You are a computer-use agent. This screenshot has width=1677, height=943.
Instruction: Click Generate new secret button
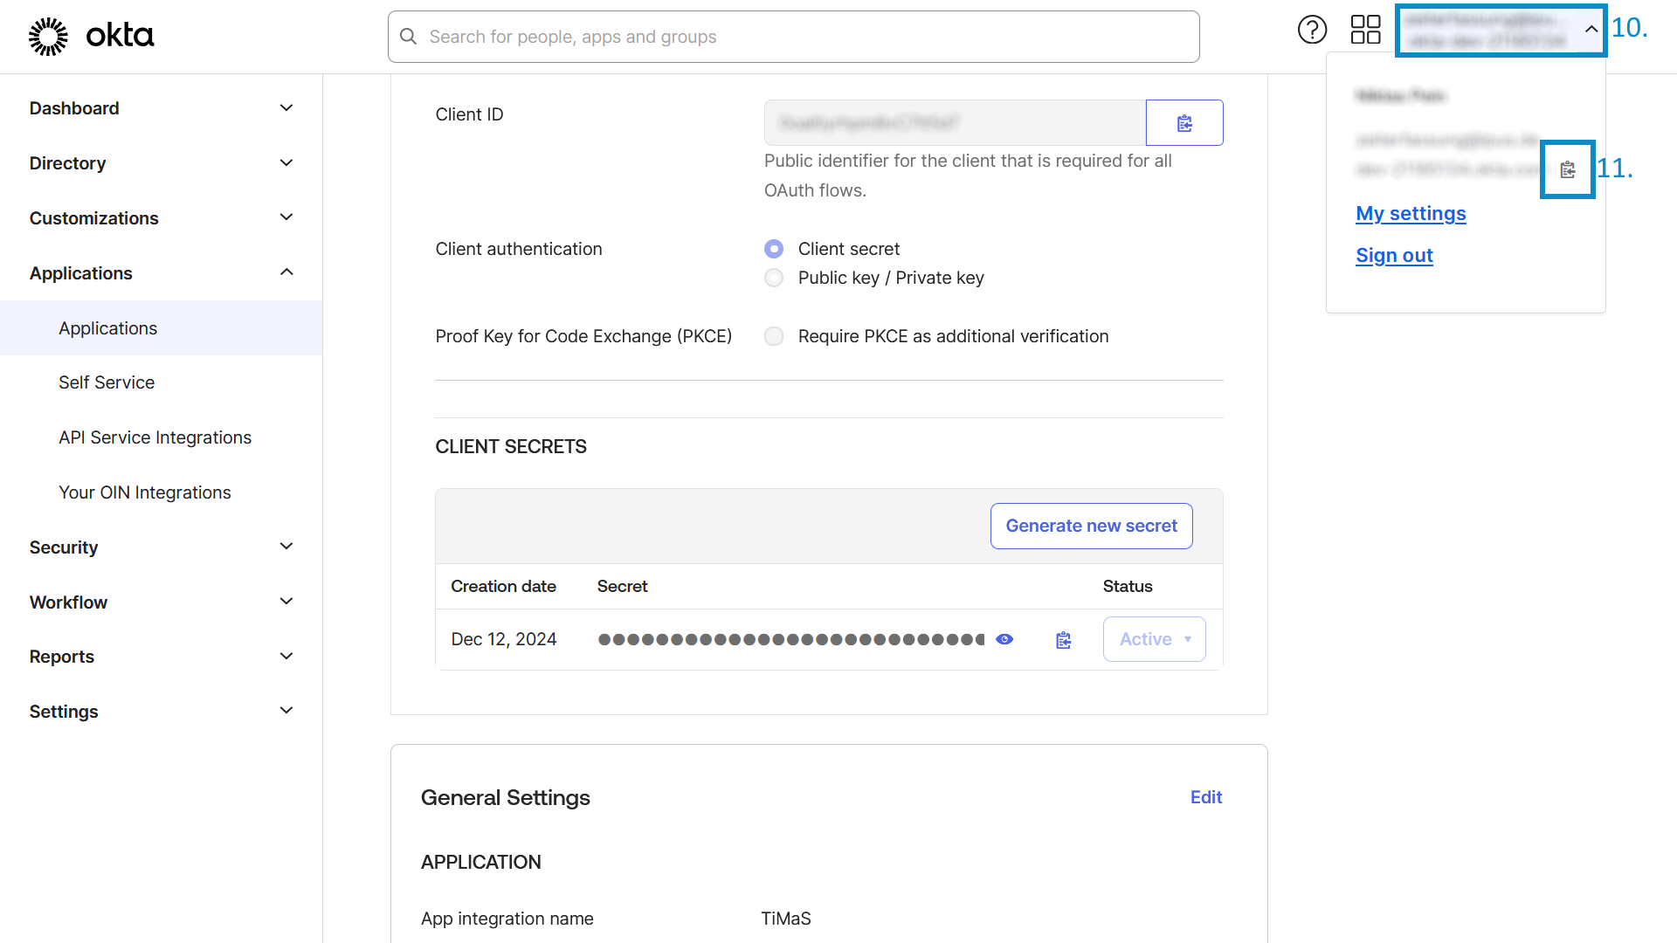pos(1091,526)
